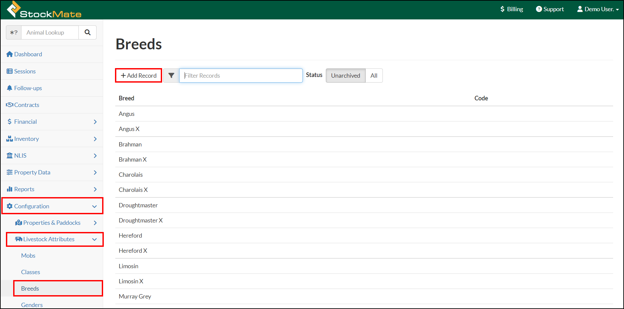
Task: Expand the Property Data section
Action: [x=32, y=172]
